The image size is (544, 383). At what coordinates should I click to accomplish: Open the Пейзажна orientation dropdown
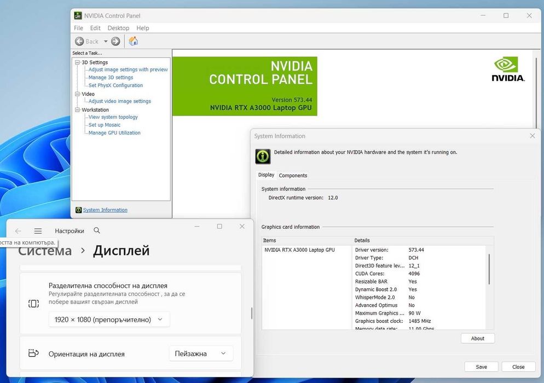click(x=201, y=353)
